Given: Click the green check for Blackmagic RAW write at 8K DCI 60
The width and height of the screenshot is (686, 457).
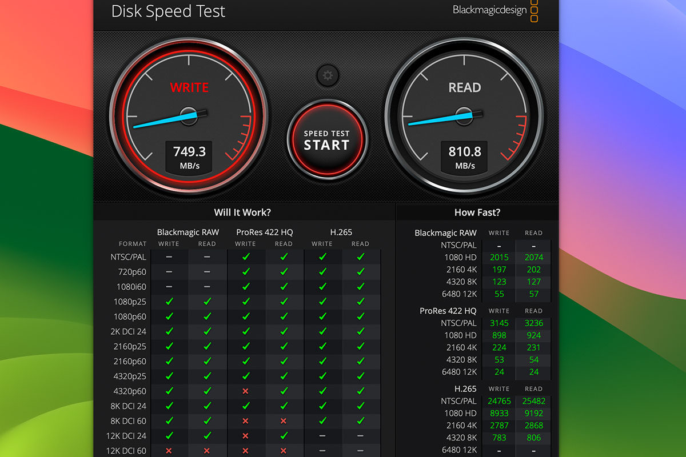Looking at the screenshot, I should (169, 420).
